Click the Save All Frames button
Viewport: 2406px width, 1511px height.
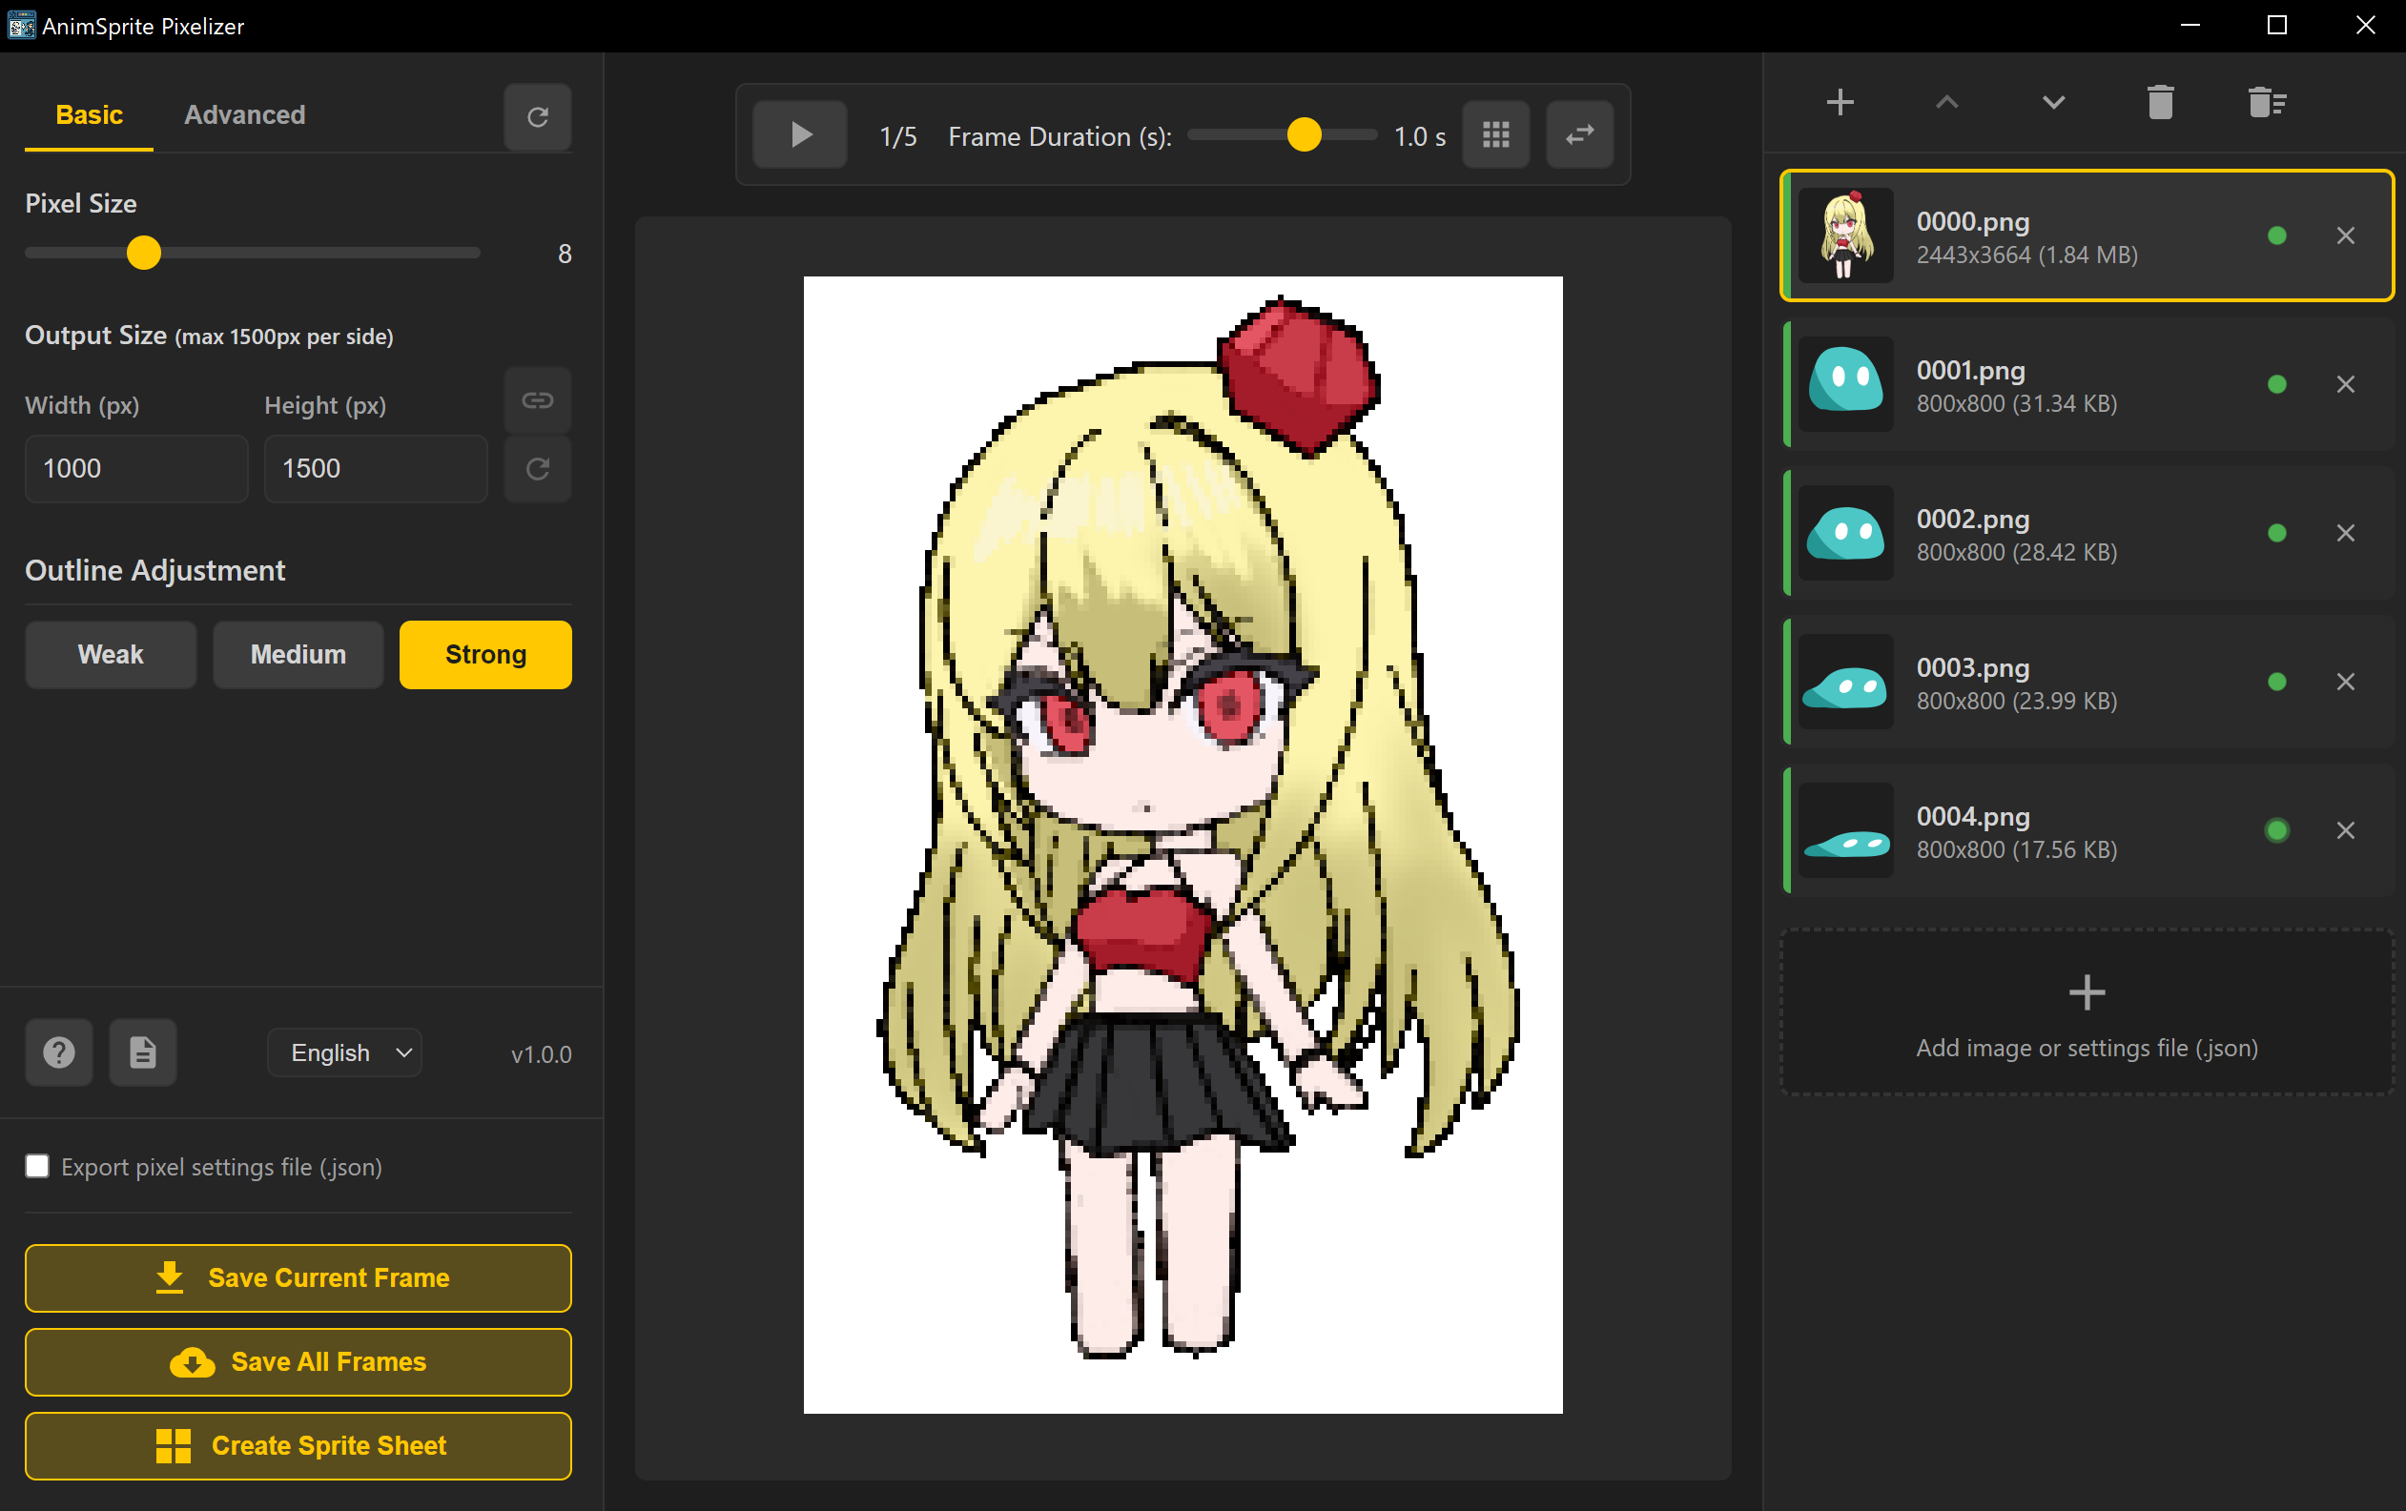297,1362
